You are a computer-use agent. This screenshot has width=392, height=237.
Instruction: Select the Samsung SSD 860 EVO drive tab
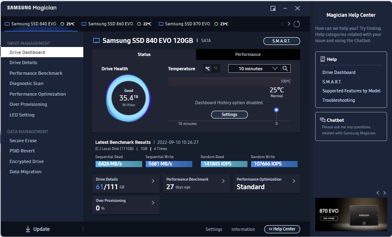coord(117,24)
